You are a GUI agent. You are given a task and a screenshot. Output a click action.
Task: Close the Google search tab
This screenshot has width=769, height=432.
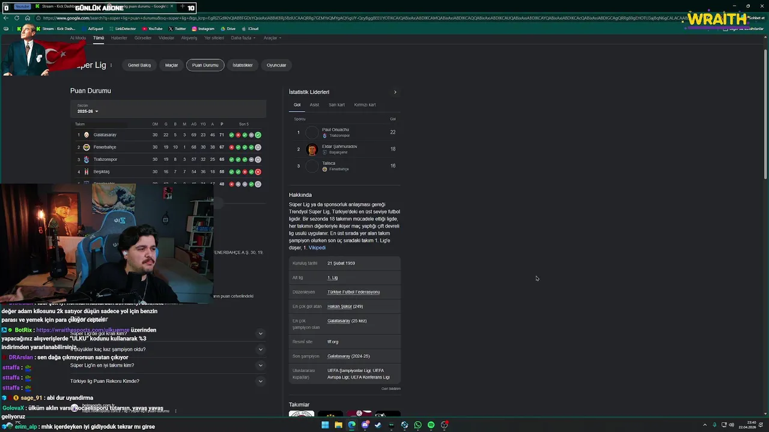point(172,7)
